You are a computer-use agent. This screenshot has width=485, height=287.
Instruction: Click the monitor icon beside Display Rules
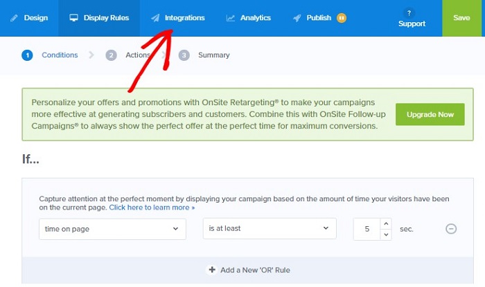(x=73, y=18)
